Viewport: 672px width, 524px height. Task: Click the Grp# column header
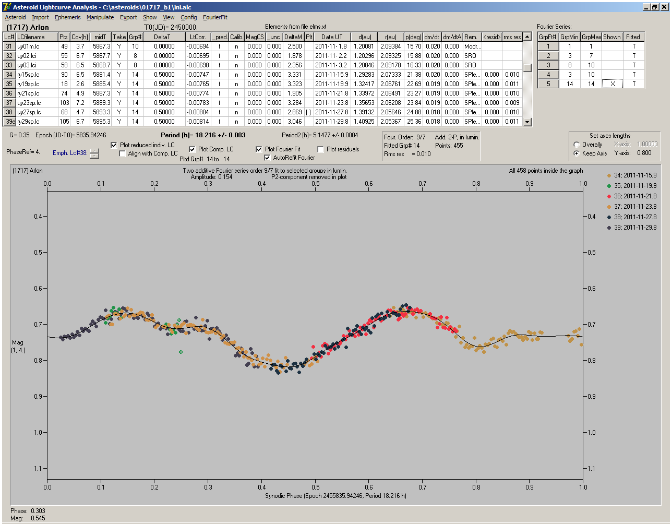point(135,37)
